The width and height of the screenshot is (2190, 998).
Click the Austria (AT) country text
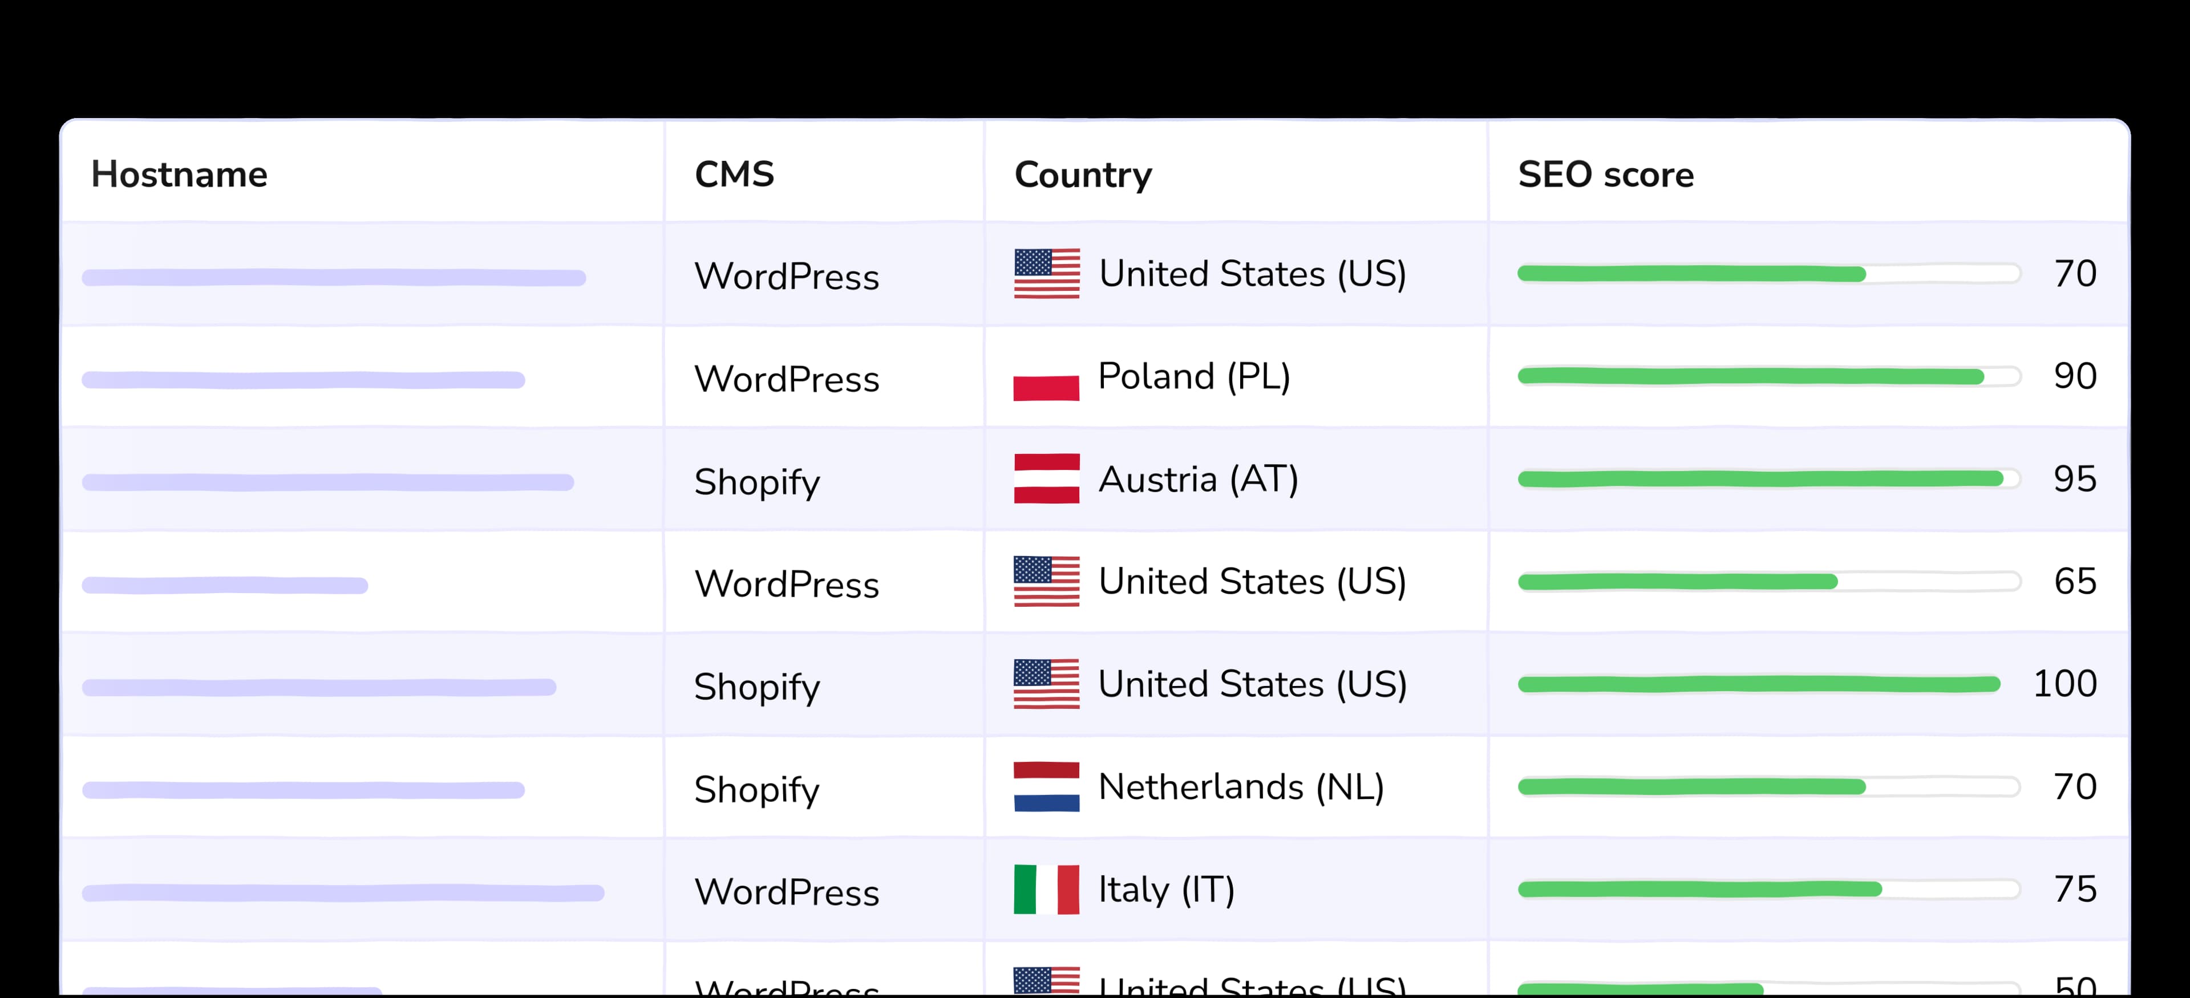1198,480
